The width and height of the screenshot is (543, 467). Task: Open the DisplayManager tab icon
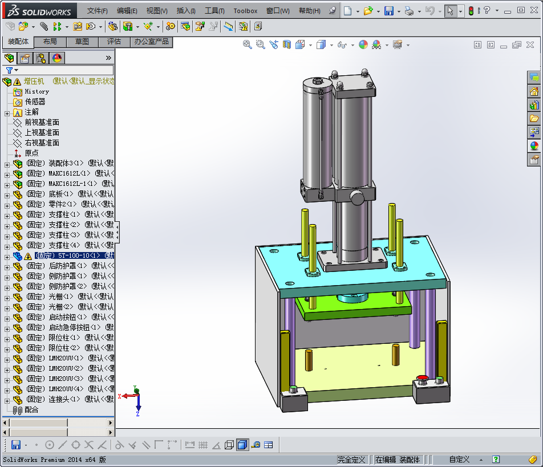point(57,58)
